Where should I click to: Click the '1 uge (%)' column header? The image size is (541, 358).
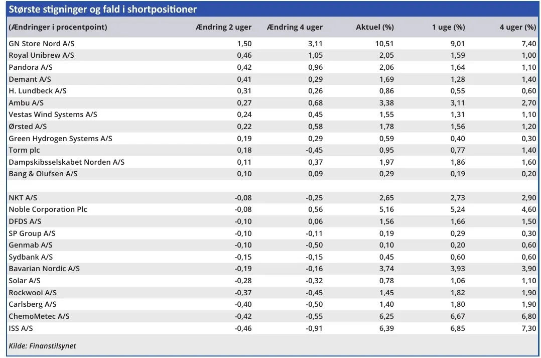[448, 27]
